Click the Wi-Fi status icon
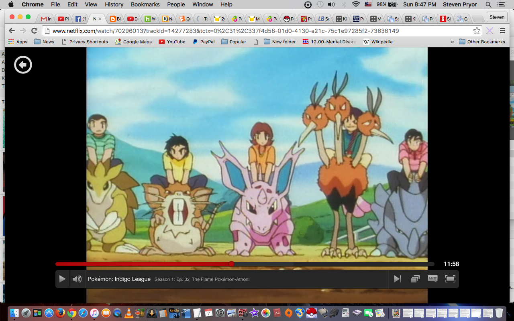 point(356,4)
